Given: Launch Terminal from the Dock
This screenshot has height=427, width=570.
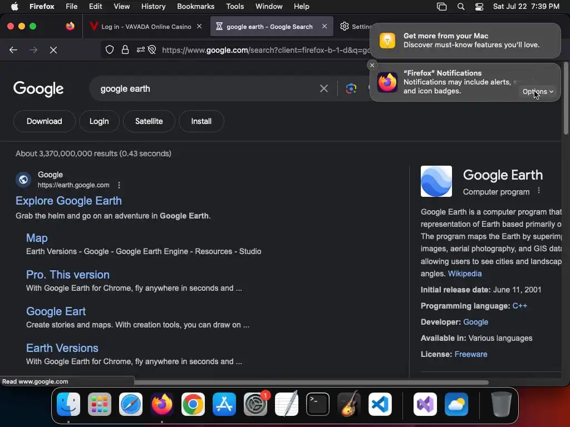Looking at the screenshot, I should click(318, 404).
